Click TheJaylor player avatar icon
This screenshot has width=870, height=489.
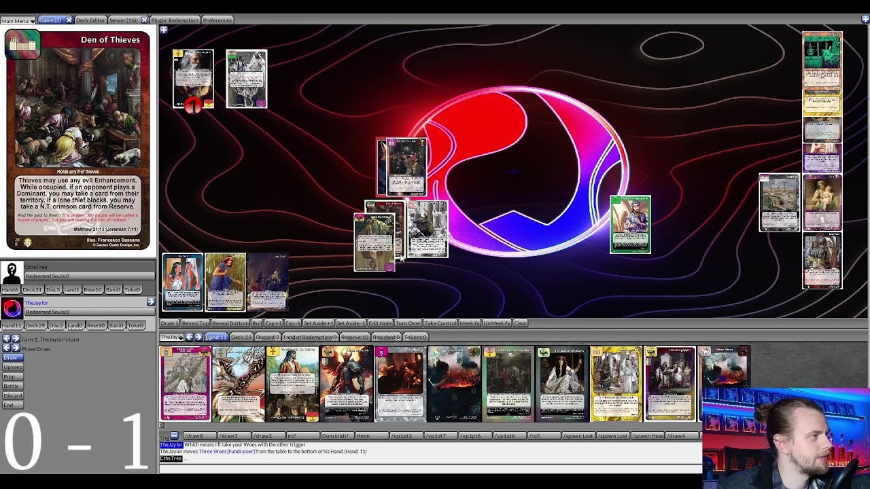point(12,308)
